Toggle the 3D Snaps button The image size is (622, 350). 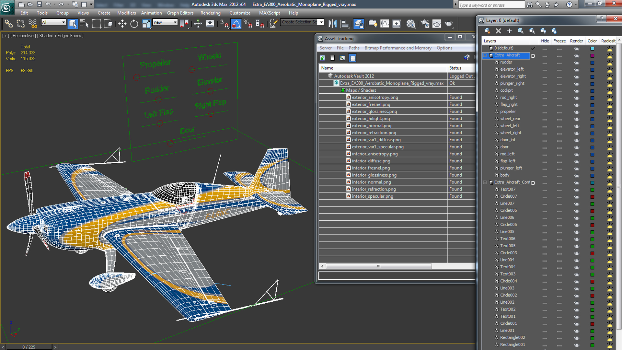(x=224, y=24)
